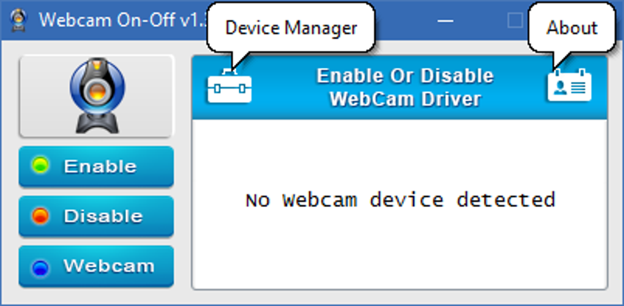Click empty title bar space left of minimize
Viewport: 624px width, 306px height.
pyautogui.click(x=404, y=20)
